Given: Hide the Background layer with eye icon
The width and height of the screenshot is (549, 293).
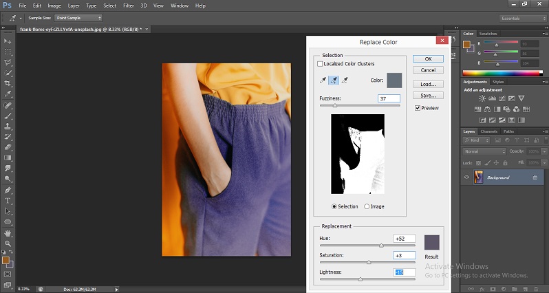Looking at the screenshot, I should point(466,177).
